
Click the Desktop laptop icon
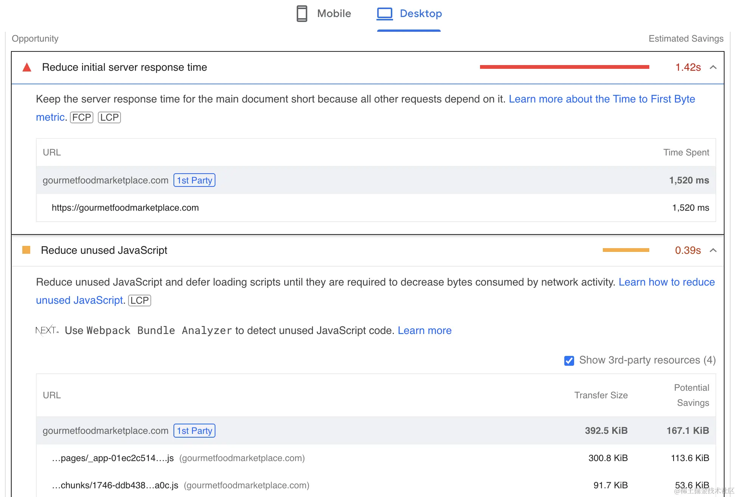pyautogui.click(x=385, y=14)
